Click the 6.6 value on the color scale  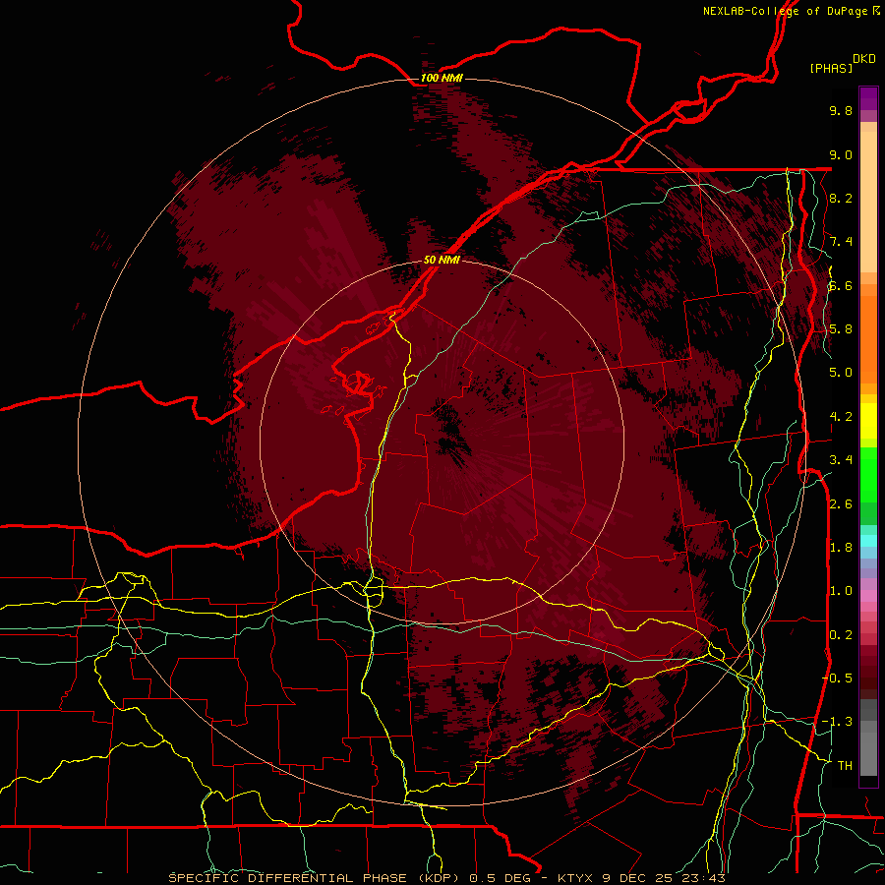click(x=841, y=285)
